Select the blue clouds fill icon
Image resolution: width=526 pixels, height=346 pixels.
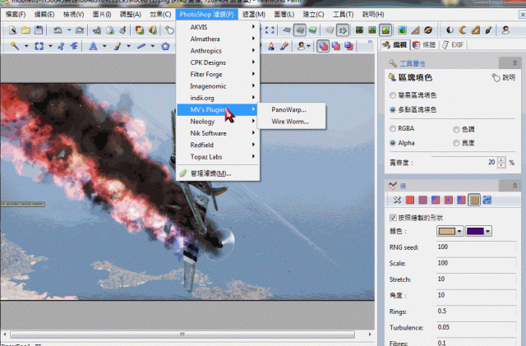487,200
